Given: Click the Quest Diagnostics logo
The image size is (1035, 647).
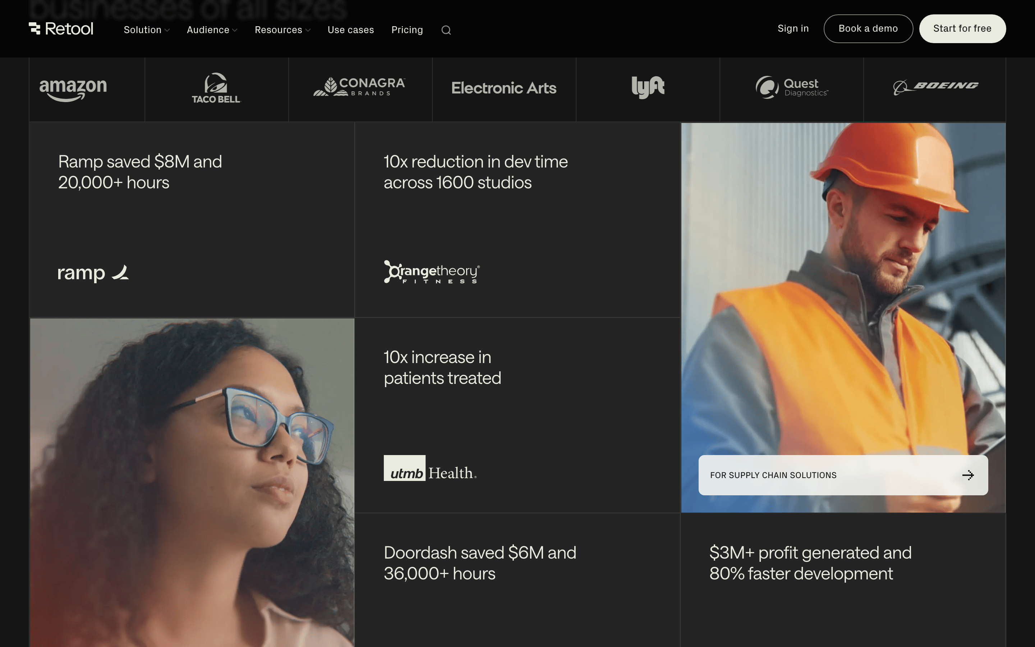Looking at the screenshot, I should coord(792,87).
